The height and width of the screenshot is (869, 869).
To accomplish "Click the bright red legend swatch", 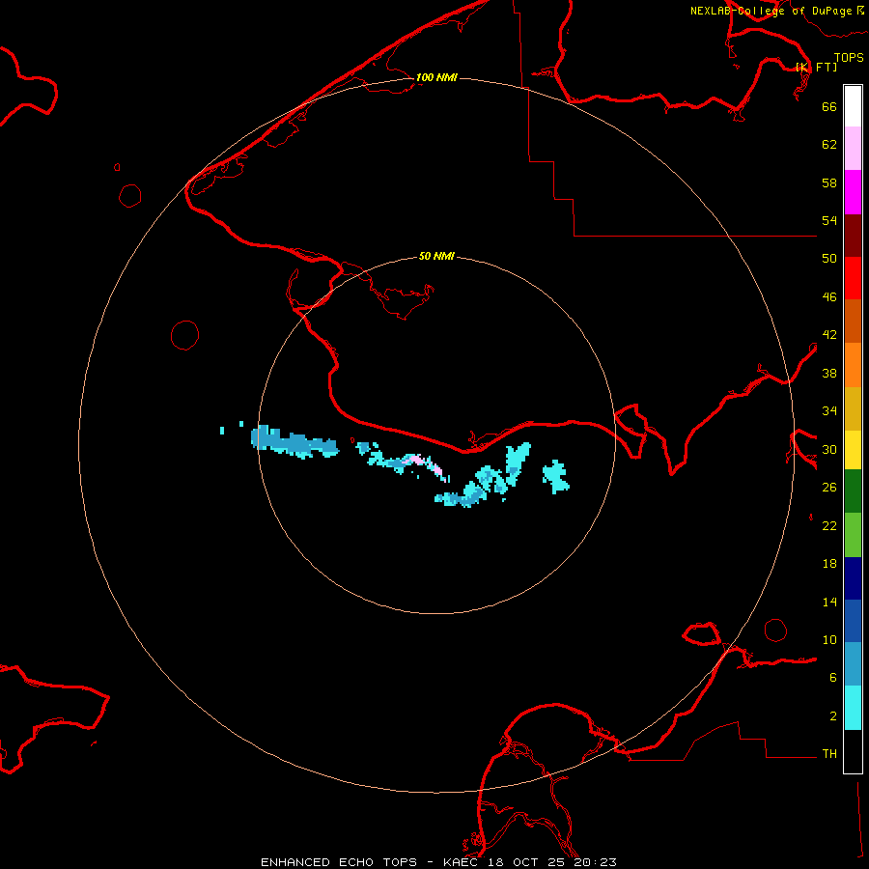I will (x=853, y=278).
